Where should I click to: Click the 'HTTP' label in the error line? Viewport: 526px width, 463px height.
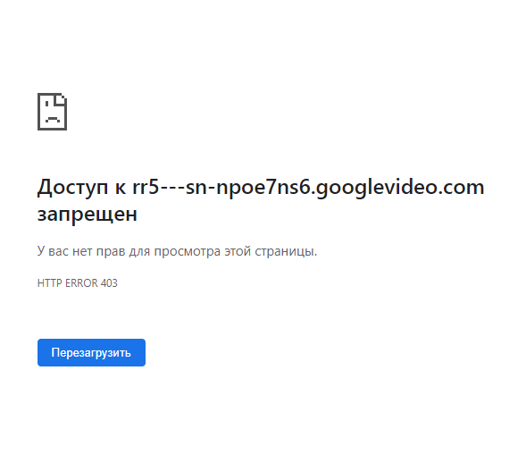[50, 283]
